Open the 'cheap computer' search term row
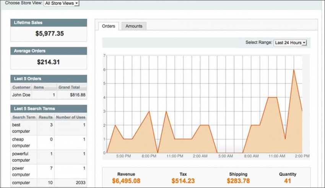 tap(49, 143)
